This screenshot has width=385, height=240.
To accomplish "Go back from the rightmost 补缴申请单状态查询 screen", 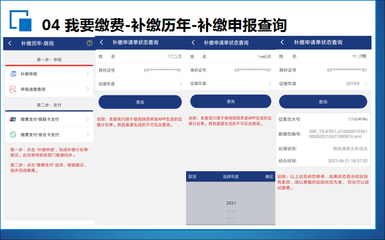I will (282, 42).
